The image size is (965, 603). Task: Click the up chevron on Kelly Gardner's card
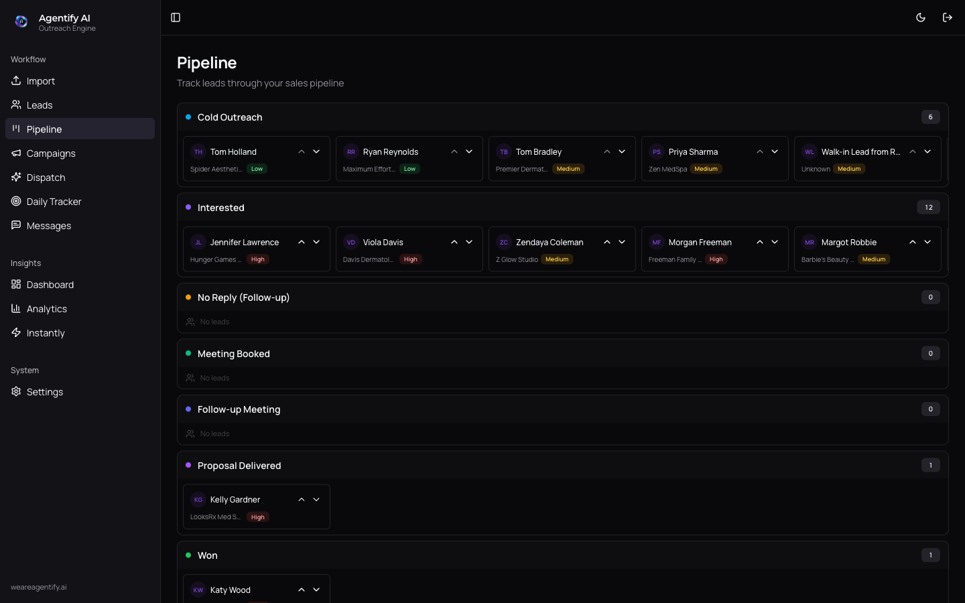point(301,499)
